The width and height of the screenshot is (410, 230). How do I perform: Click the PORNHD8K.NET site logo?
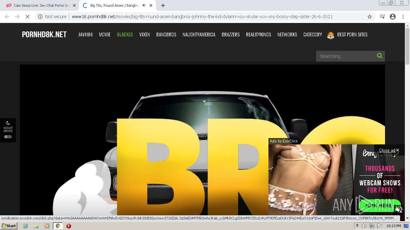click(44, 34)
